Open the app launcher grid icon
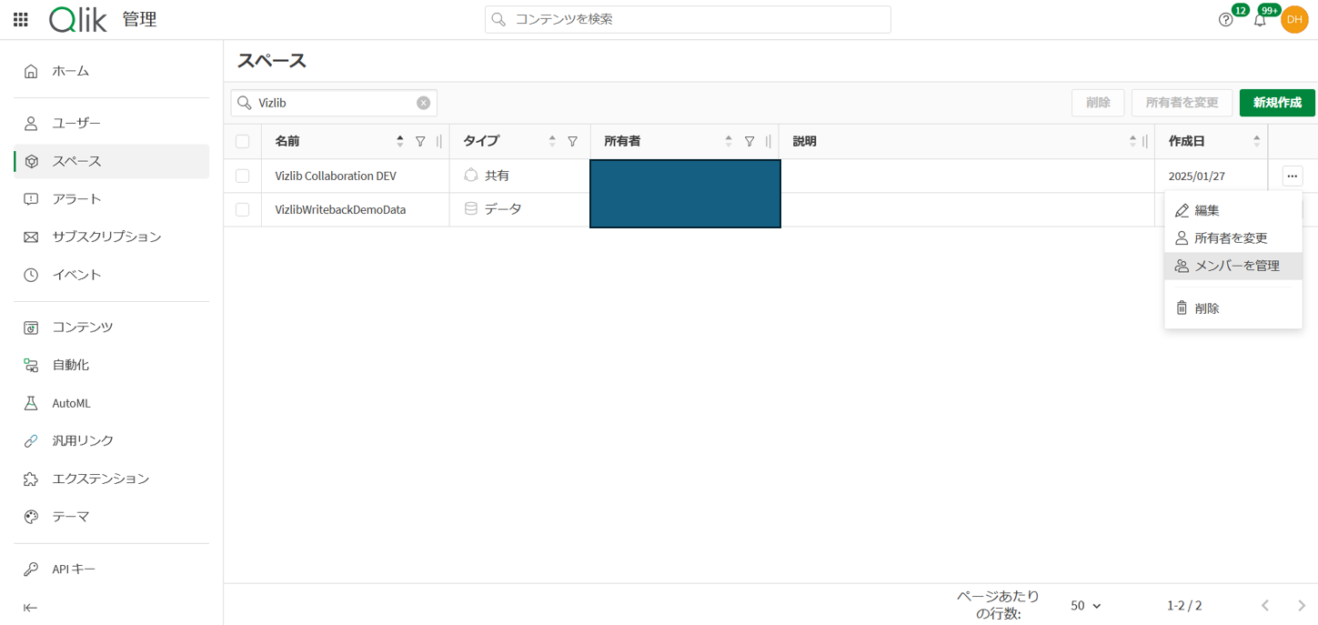 pyautogui.click(x=20, y=19)
